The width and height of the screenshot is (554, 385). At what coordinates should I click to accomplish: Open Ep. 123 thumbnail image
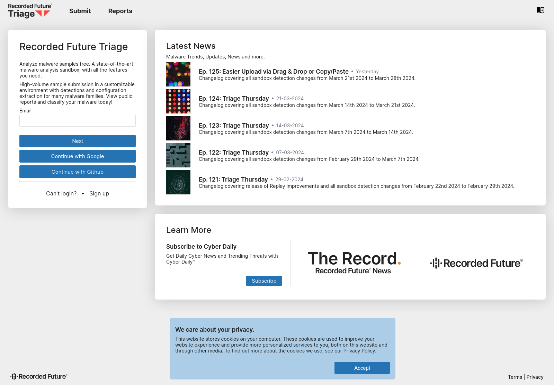coord(178,128)
